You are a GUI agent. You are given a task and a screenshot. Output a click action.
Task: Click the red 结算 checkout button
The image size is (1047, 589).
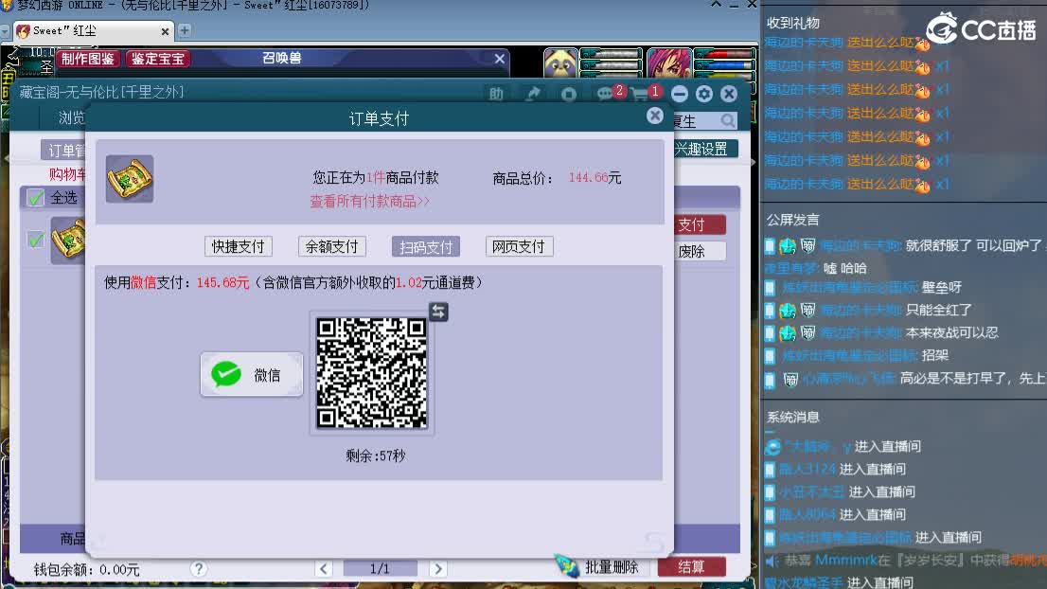691,564
